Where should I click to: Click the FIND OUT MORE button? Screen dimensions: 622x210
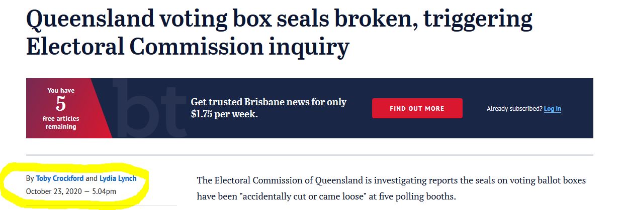coord(417,108)
